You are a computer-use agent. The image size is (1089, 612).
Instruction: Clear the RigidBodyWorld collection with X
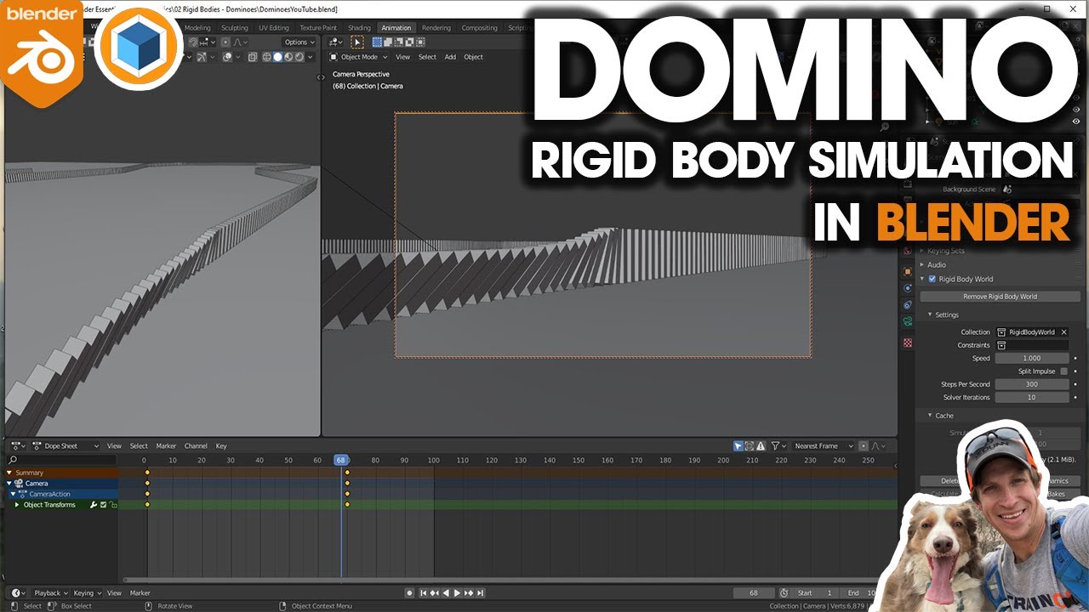(1063, 332)
